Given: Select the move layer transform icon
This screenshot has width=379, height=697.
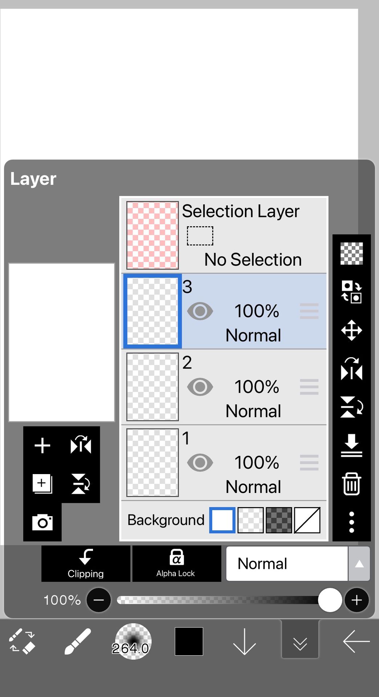Looking at the screenshot, I should tap(351, 330).
